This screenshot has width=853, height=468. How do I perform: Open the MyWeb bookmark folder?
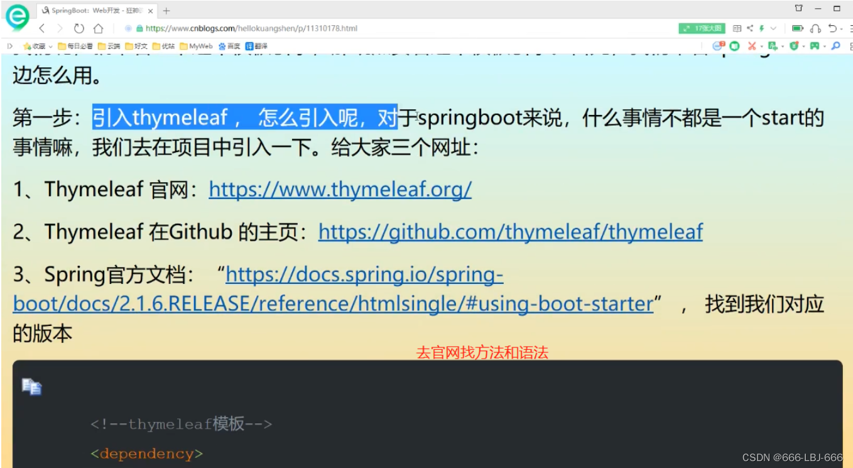pyautogui.click(x=196, y=46)
